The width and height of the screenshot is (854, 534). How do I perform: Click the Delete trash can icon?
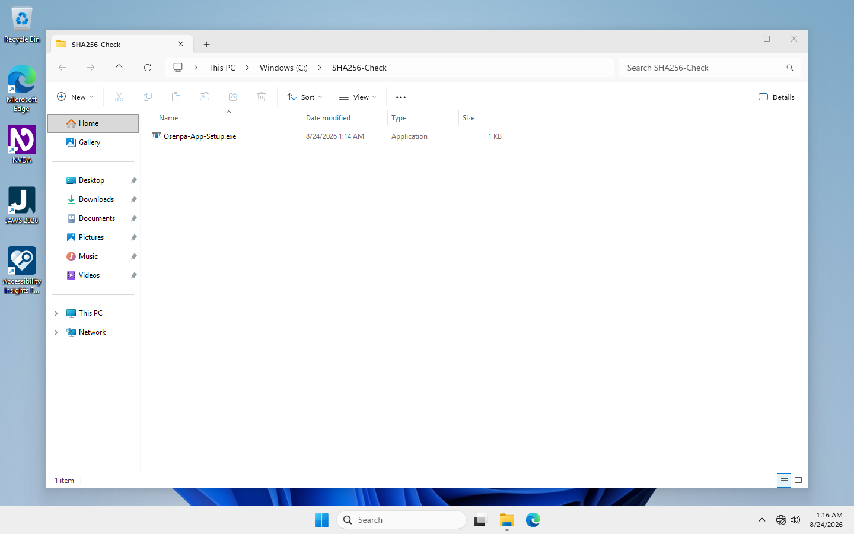click(262, 97)
